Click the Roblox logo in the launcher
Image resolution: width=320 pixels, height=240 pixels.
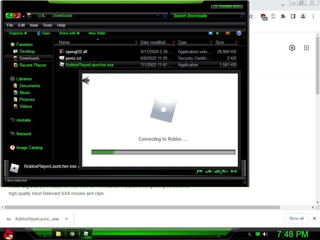(x=163, y=109)
